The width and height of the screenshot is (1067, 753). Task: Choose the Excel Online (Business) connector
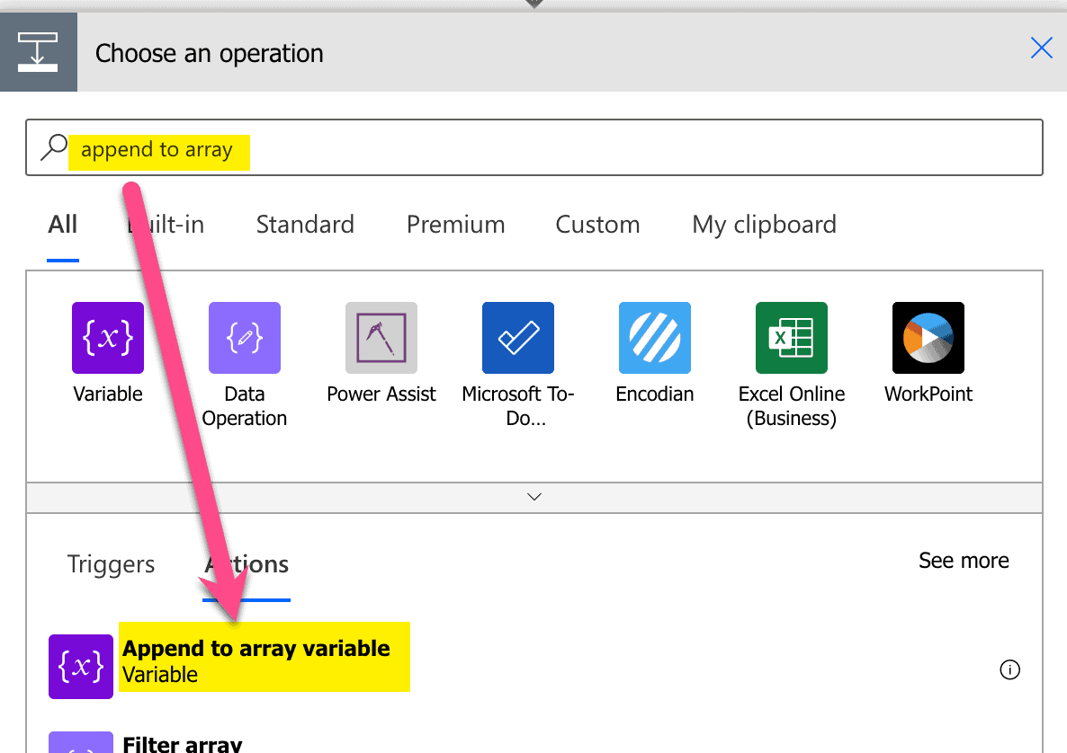[791, 338]
